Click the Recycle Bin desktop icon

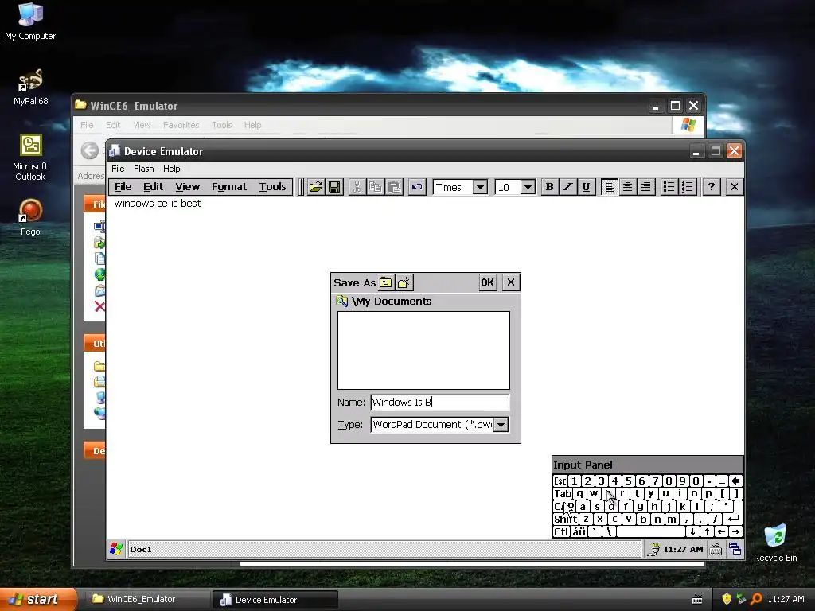[x=775, y=543]
